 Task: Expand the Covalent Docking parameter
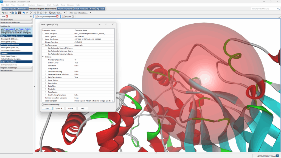(x=46, y=71)
